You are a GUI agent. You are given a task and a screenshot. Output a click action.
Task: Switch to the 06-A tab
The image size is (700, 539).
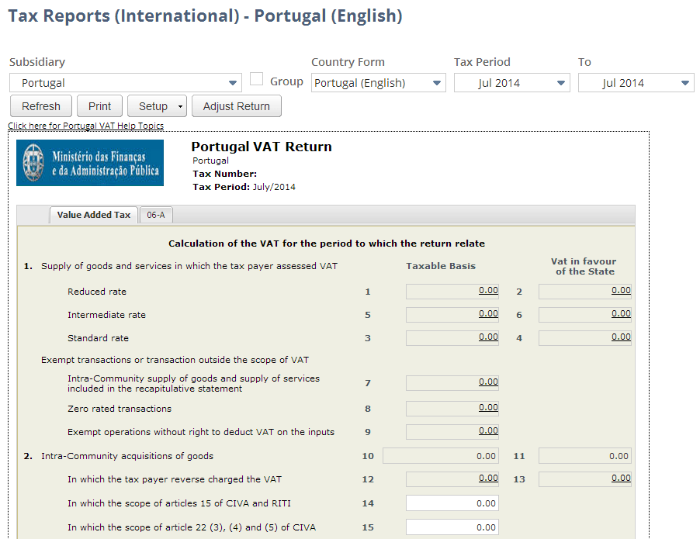pyautogui.click(x=156, y=215)
